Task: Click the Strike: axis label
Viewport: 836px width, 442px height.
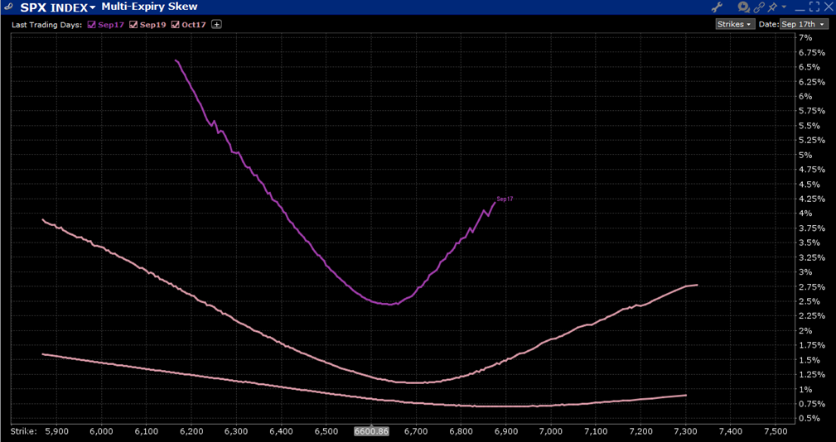Action: pyautogui.click(x=23, y=430)
